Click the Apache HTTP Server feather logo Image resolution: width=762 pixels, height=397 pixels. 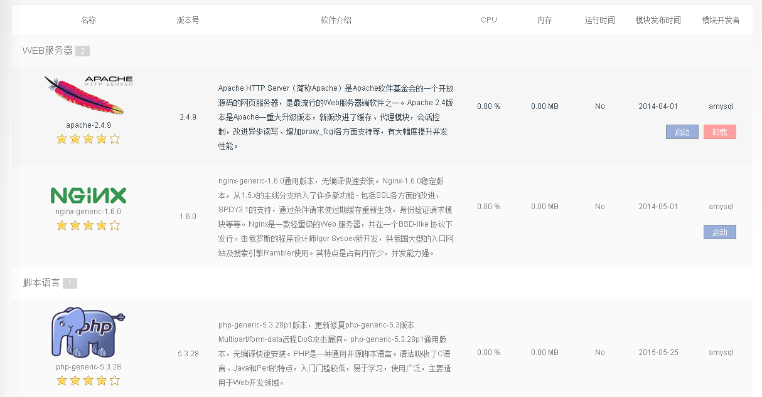point(88,95)
